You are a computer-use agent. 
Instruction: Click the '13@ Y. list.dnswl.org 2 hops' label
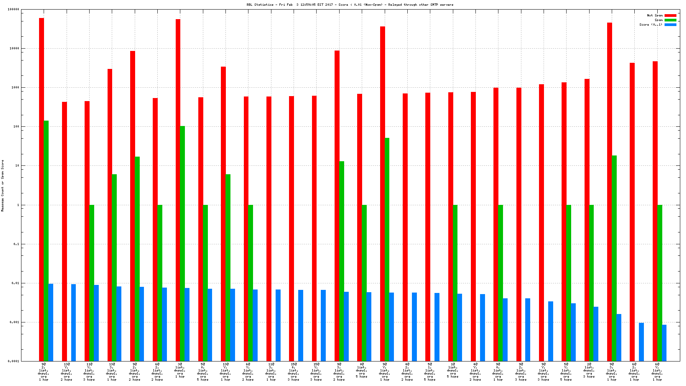66,372
